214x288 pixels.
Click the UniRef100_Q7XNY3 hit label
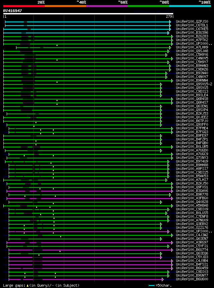coord(192,158)
